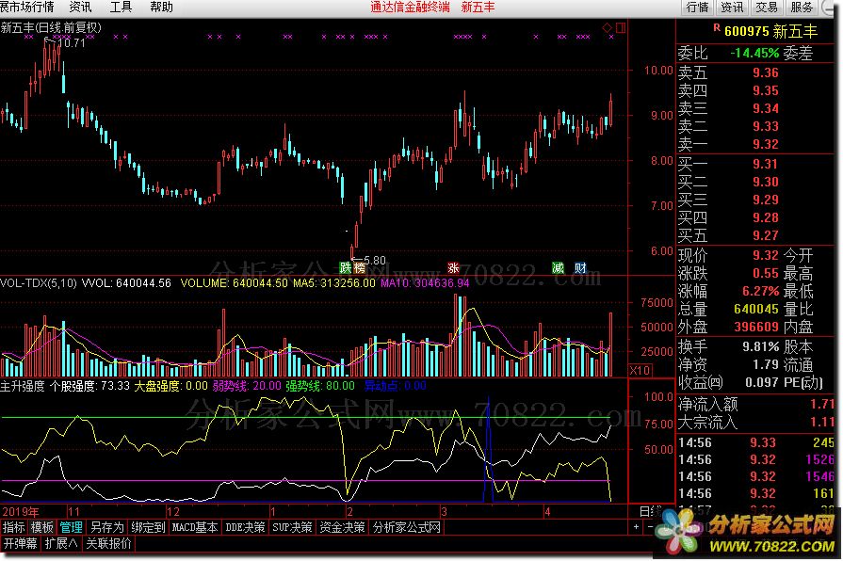The height and width of the screenshot is (561, 843).
Task: Switch to the 指标 tab
Action: [14, 527]
